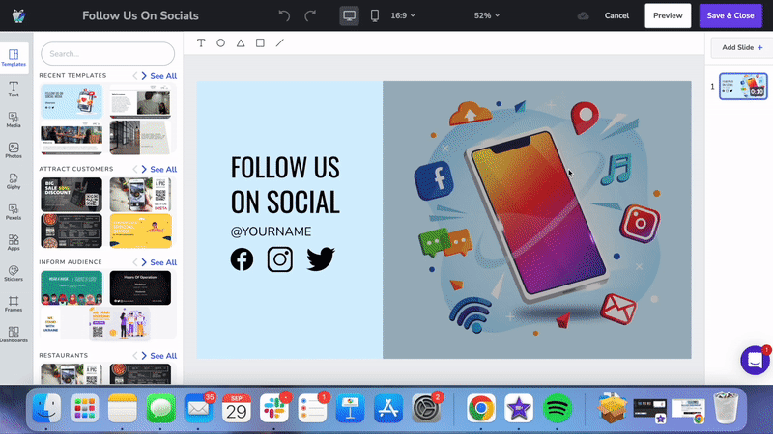Open the Frames sidebar panel
Screen dimensions: 773x434
coord(14,304)
